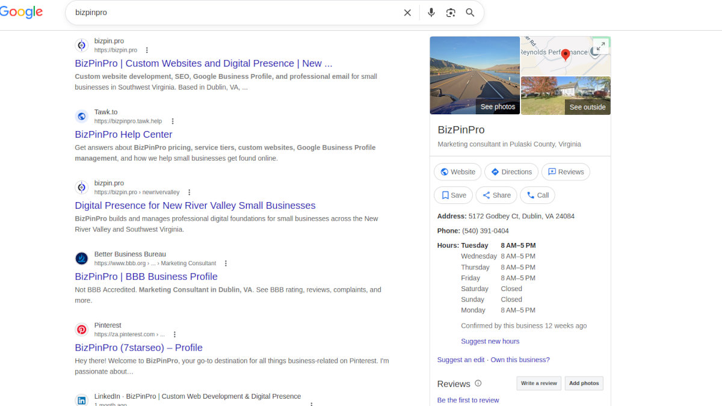Open more options for Pinterest result
The width and height of the screenshot is (722, 406).
tap(174, 334)
